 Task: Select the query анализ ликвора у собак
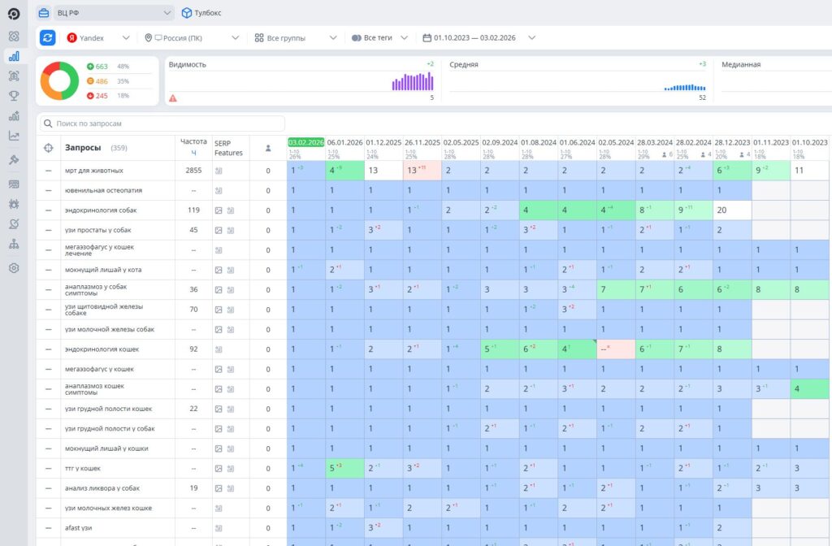pyautogui.click(x=102, y=488)
